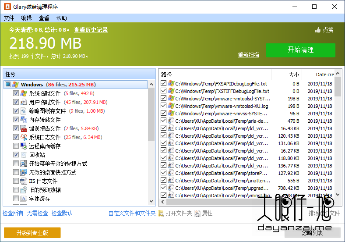Sort by the 大小 column header
The image size is (345, 242).
[286, 75]
